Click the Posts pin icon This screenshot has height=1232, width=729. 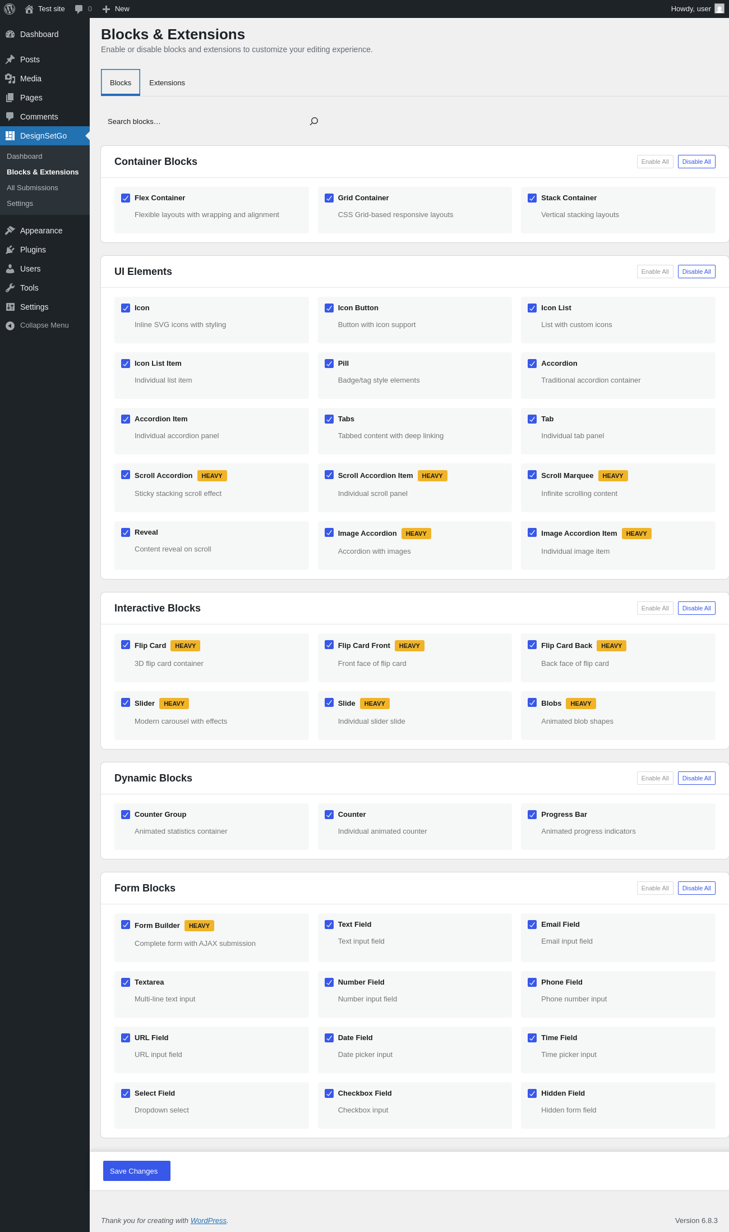[x=10, y=59]
